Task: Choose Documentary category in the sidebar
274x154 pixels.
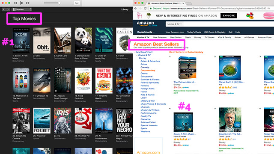Action: pyautogui.click(x=148, y=70)
